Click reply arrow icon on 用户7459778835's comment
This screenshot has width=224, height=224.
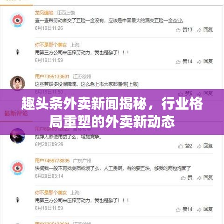click(x=199, y=178)
